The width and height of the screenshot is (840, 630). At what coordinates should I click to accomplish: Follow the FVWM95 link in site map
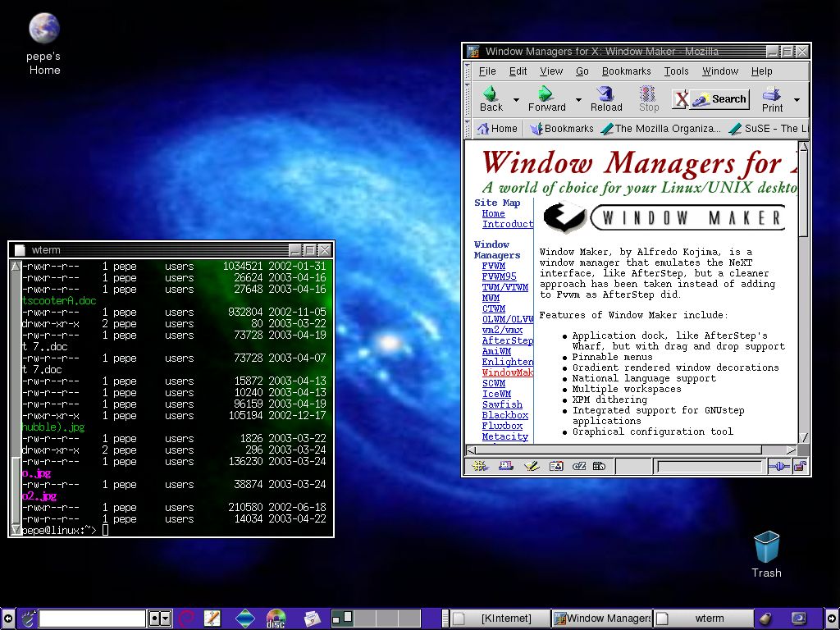[x=499, y=276]
